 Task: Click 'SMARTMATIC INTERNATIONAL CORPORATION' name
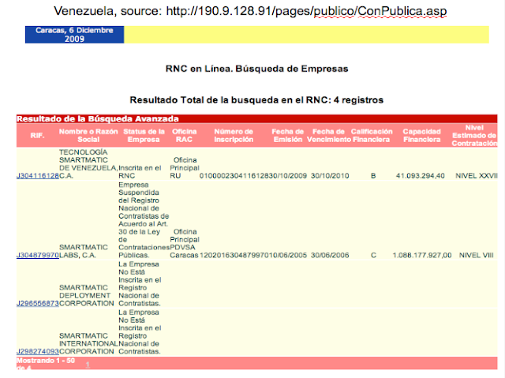88,344
